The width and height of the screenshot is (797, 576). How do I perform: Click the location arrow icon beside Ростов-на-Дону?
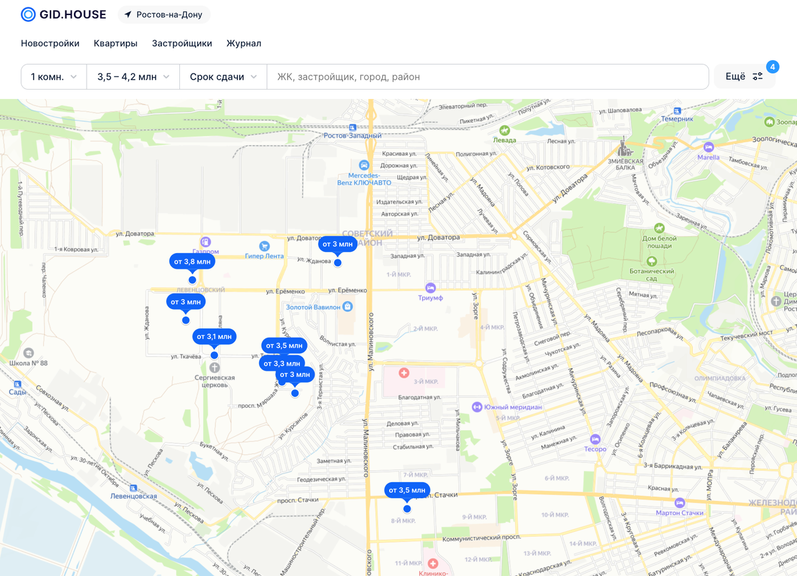click(128, 14)
